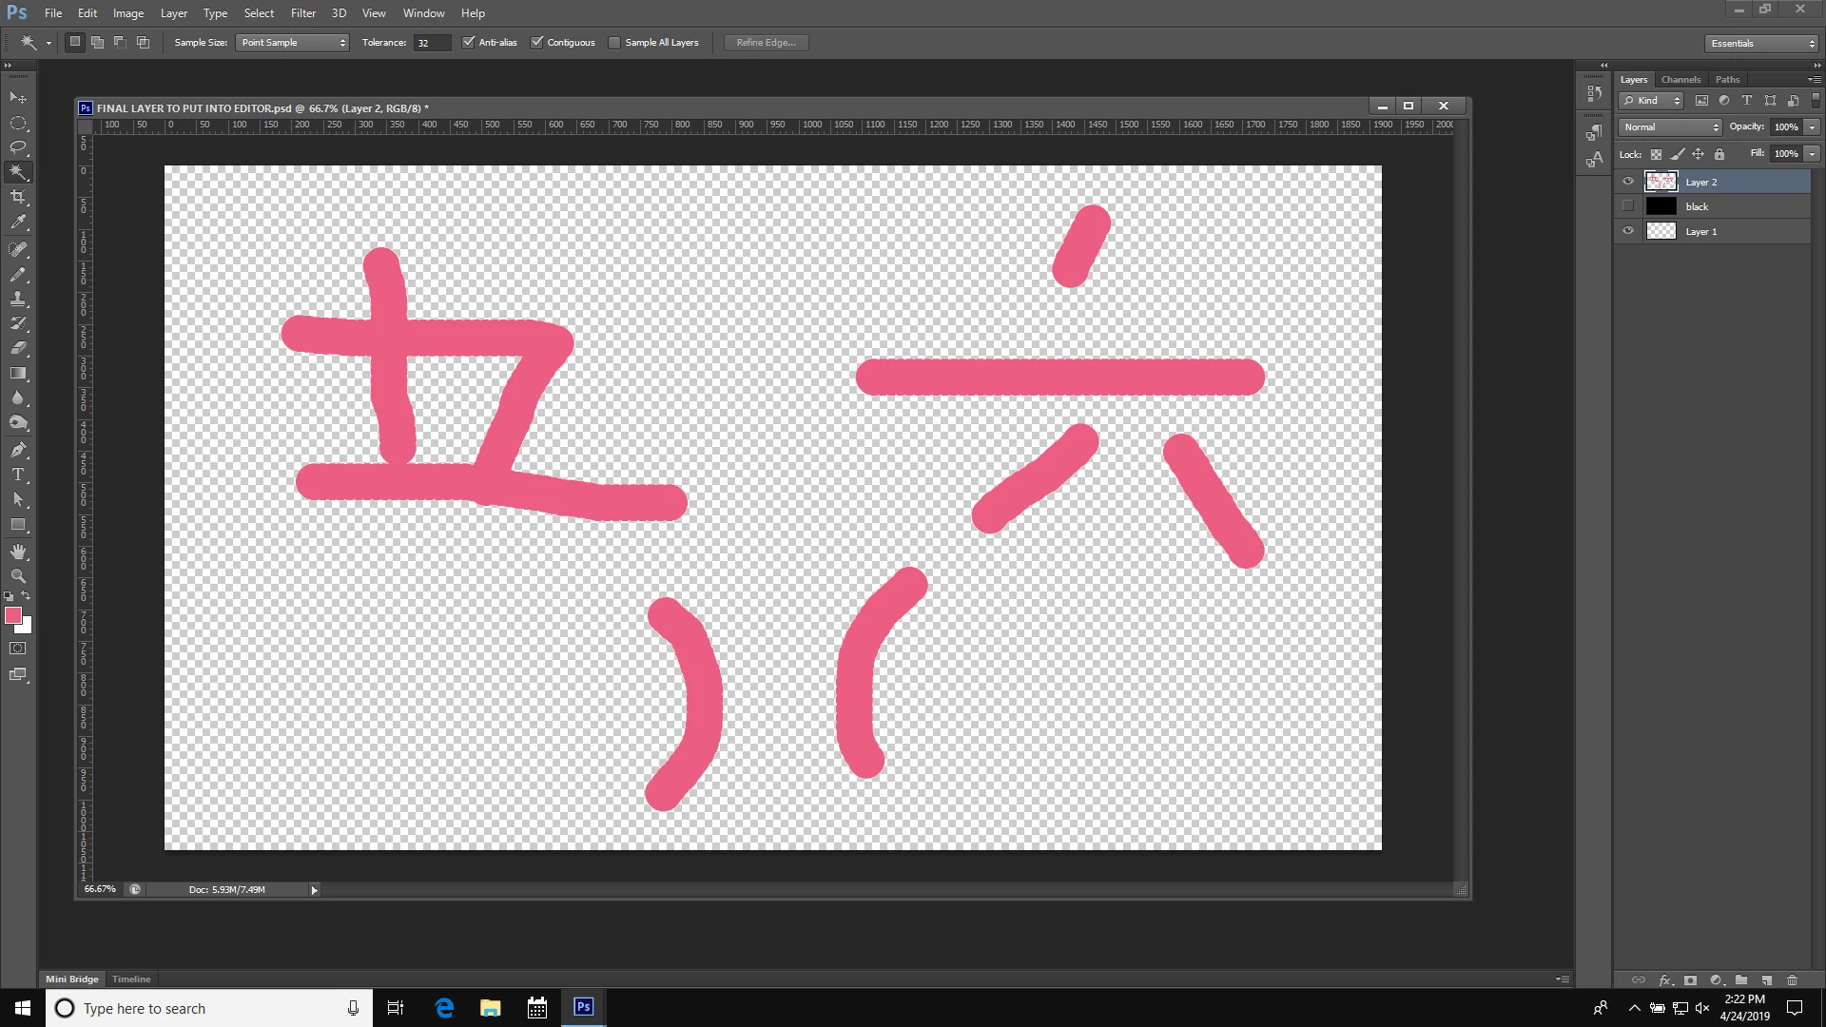Image resolution: width=1826 pixels, height=1027 pixels.
Task: Open the Essentials workspace dropdown
Action: 1761,43
